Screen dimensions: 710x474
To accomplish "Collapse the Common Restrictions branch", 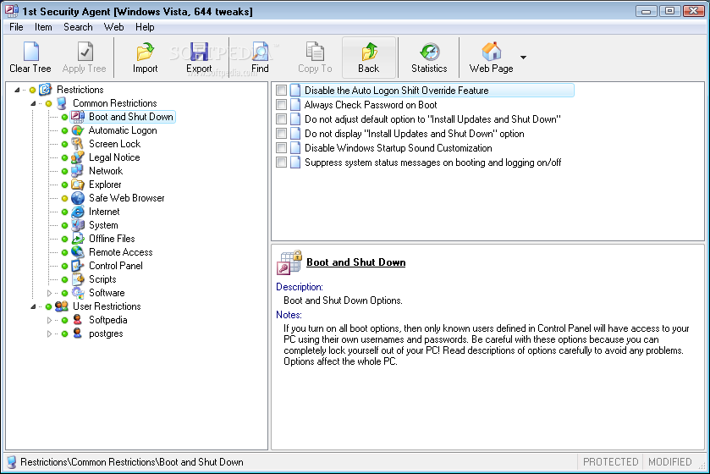I will pyautogui.click(x=33, y=103).
